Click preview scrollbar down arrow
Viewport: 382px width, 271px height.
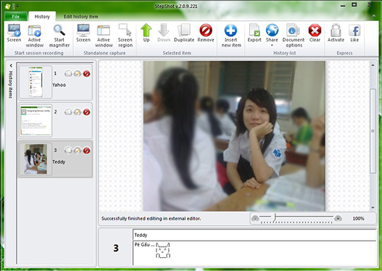pos(372,208)
